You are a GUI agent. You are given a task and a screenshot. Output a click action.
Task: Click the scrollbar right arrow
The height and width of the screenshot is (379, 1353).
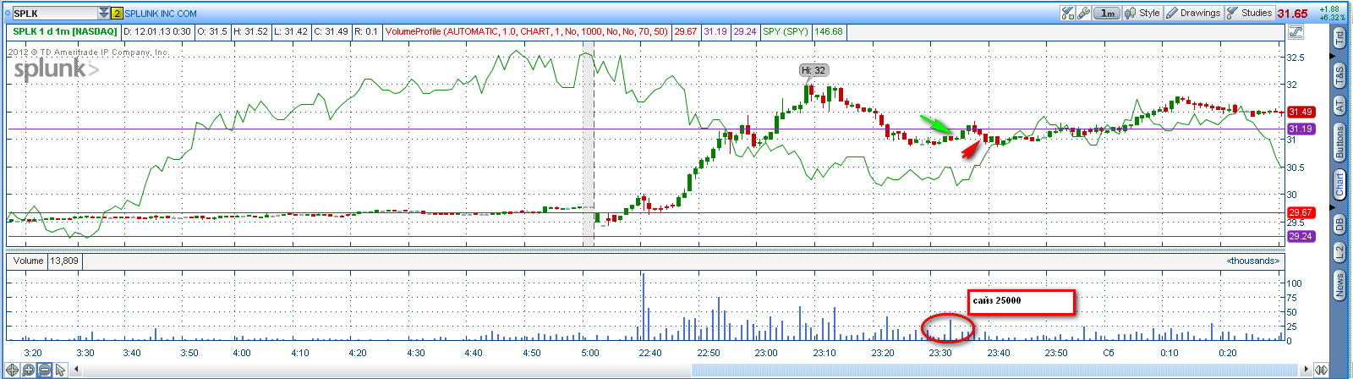click(x=1307, y=370)
